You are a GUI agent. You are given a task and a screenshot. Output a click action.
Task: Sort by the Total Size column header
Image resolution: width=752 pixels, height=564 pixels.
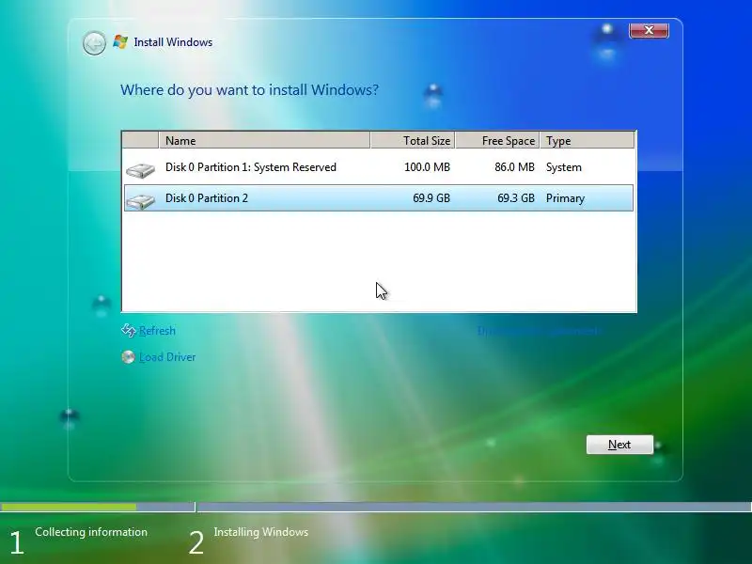click(x=413, y=140)
